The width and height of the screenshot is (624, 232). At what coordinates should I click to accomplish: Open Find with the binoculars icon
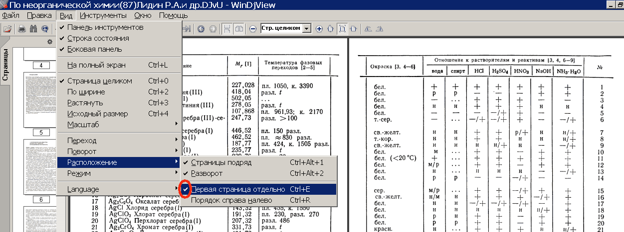point(34,28)
